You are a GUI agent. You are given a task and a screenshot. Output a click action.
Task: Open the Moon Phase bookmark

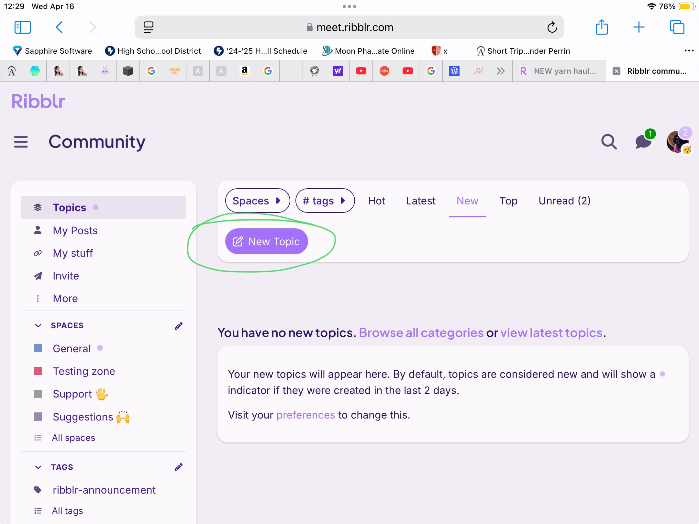coord(368,51)
